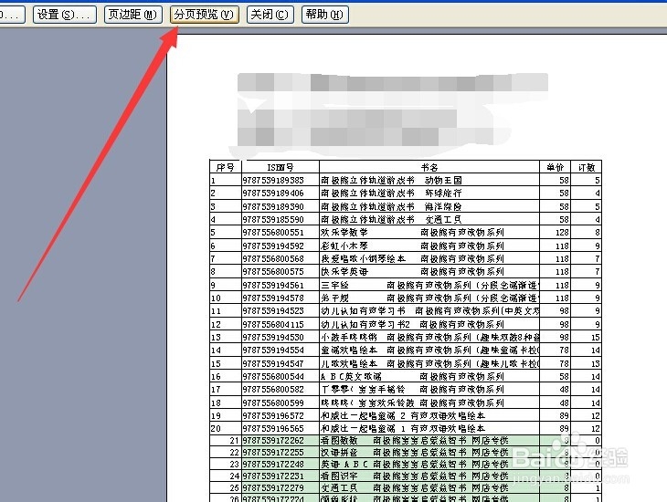Open 帮助(H) help button
667x502 pixels.
(325, 15)
